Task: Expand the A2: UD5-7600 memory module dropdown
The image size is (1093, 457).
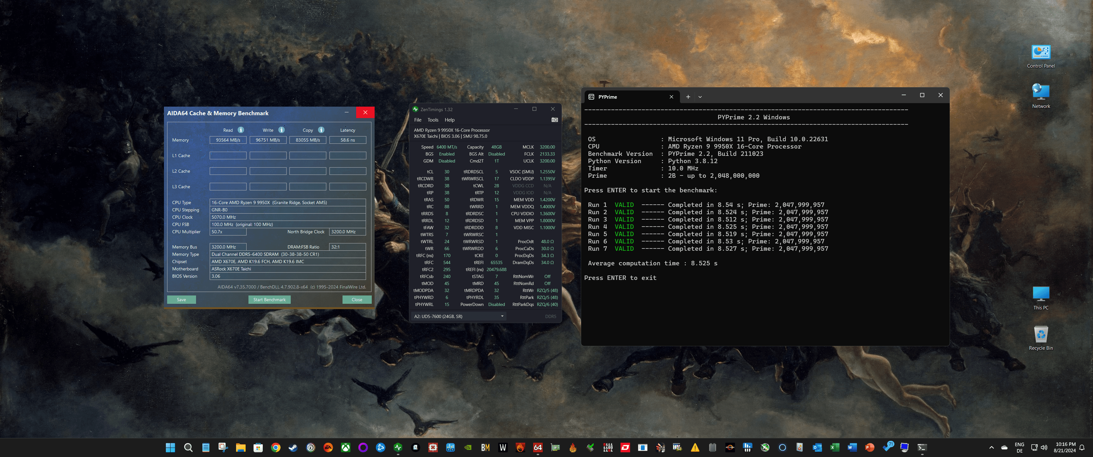Action: (502, 316)
